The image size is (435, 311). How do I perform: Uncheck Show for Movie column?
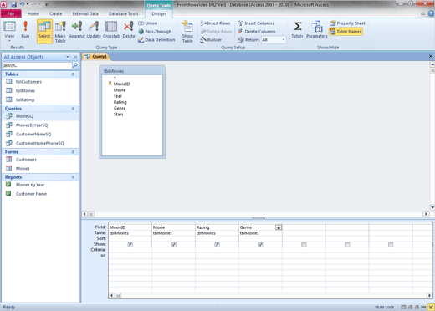point(173,244)
